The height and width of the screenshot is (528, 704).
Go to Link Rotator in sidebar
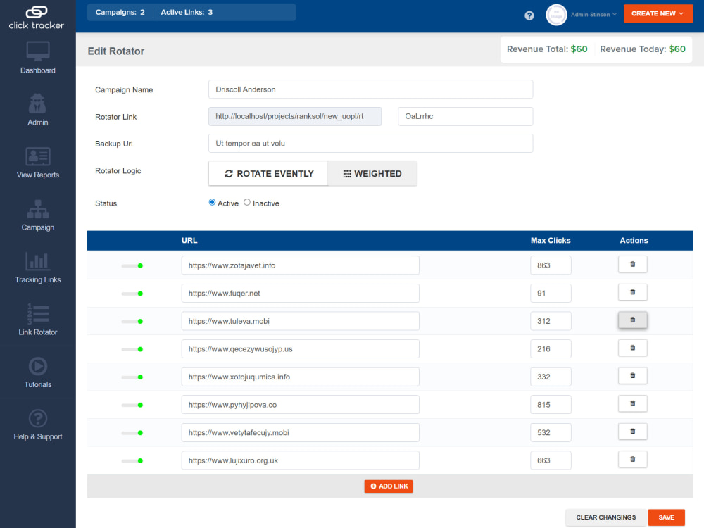tap(38, 332)
